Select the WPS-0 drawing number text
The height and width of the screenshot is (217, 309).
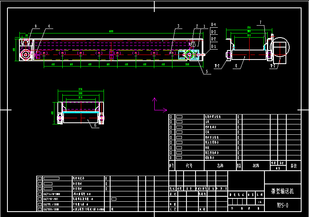283,205
